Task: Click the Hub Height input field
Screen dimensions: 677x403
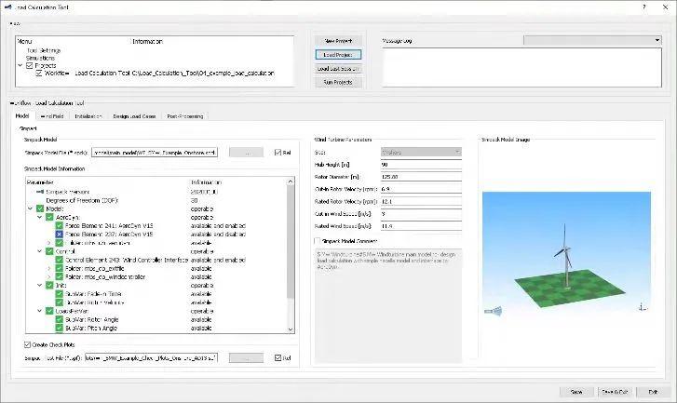Action: (x=421, y=165)
